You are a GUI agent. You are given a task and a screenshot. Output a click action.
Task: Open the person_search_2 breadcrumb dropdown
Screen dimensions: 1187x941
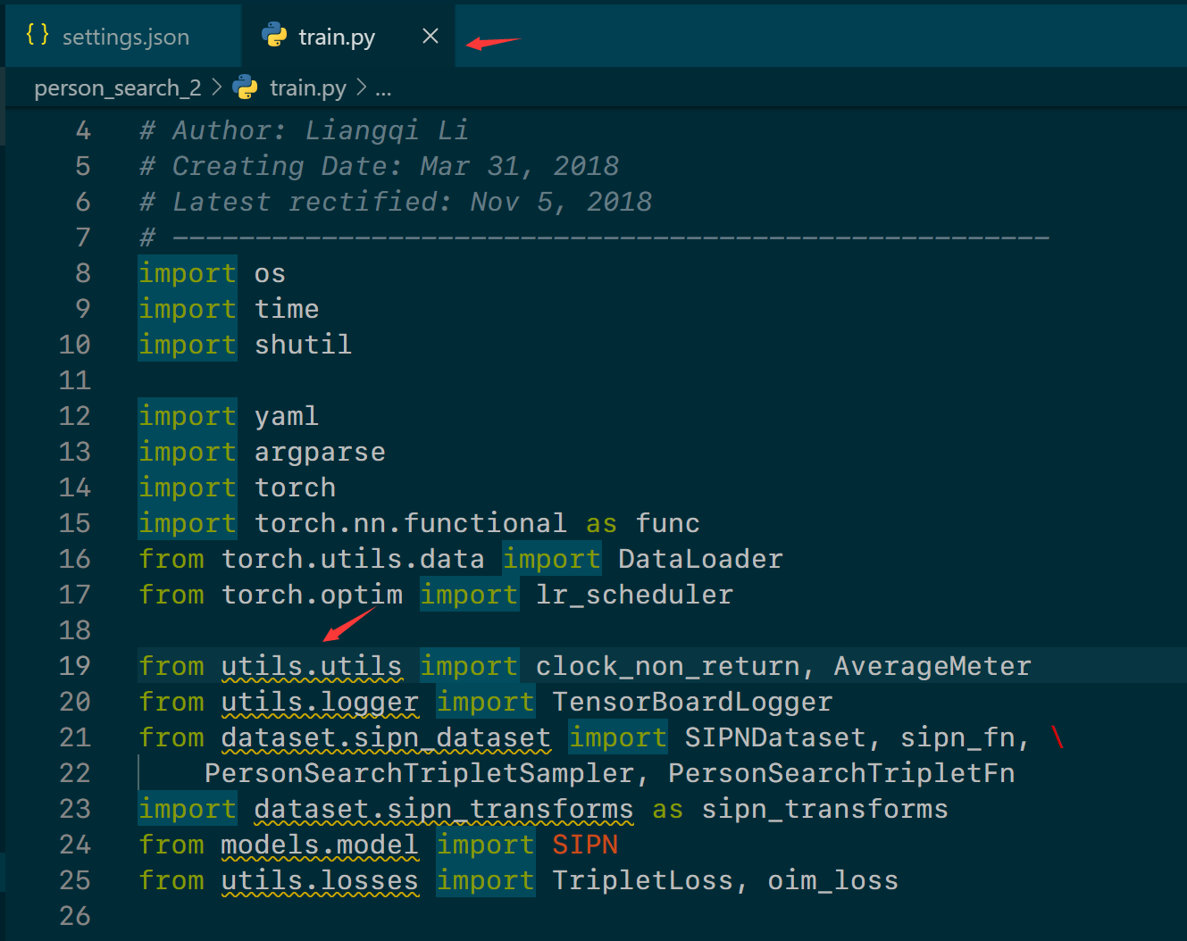(x=117, y=87)
